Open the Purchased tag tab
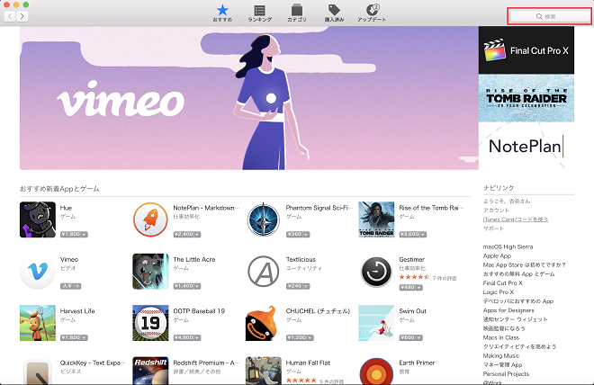Viewport: 594px width, 385px height. (334, 13)
